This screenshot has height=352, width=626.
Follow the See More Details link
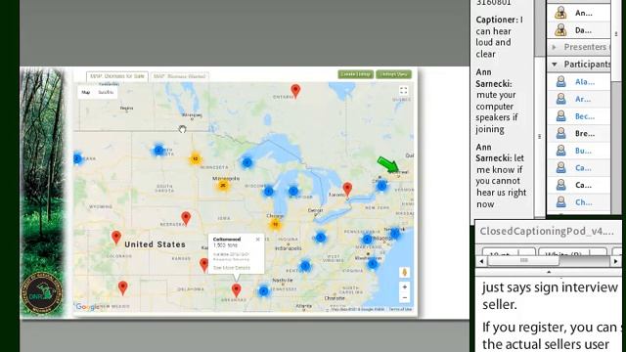click(232, 268)
